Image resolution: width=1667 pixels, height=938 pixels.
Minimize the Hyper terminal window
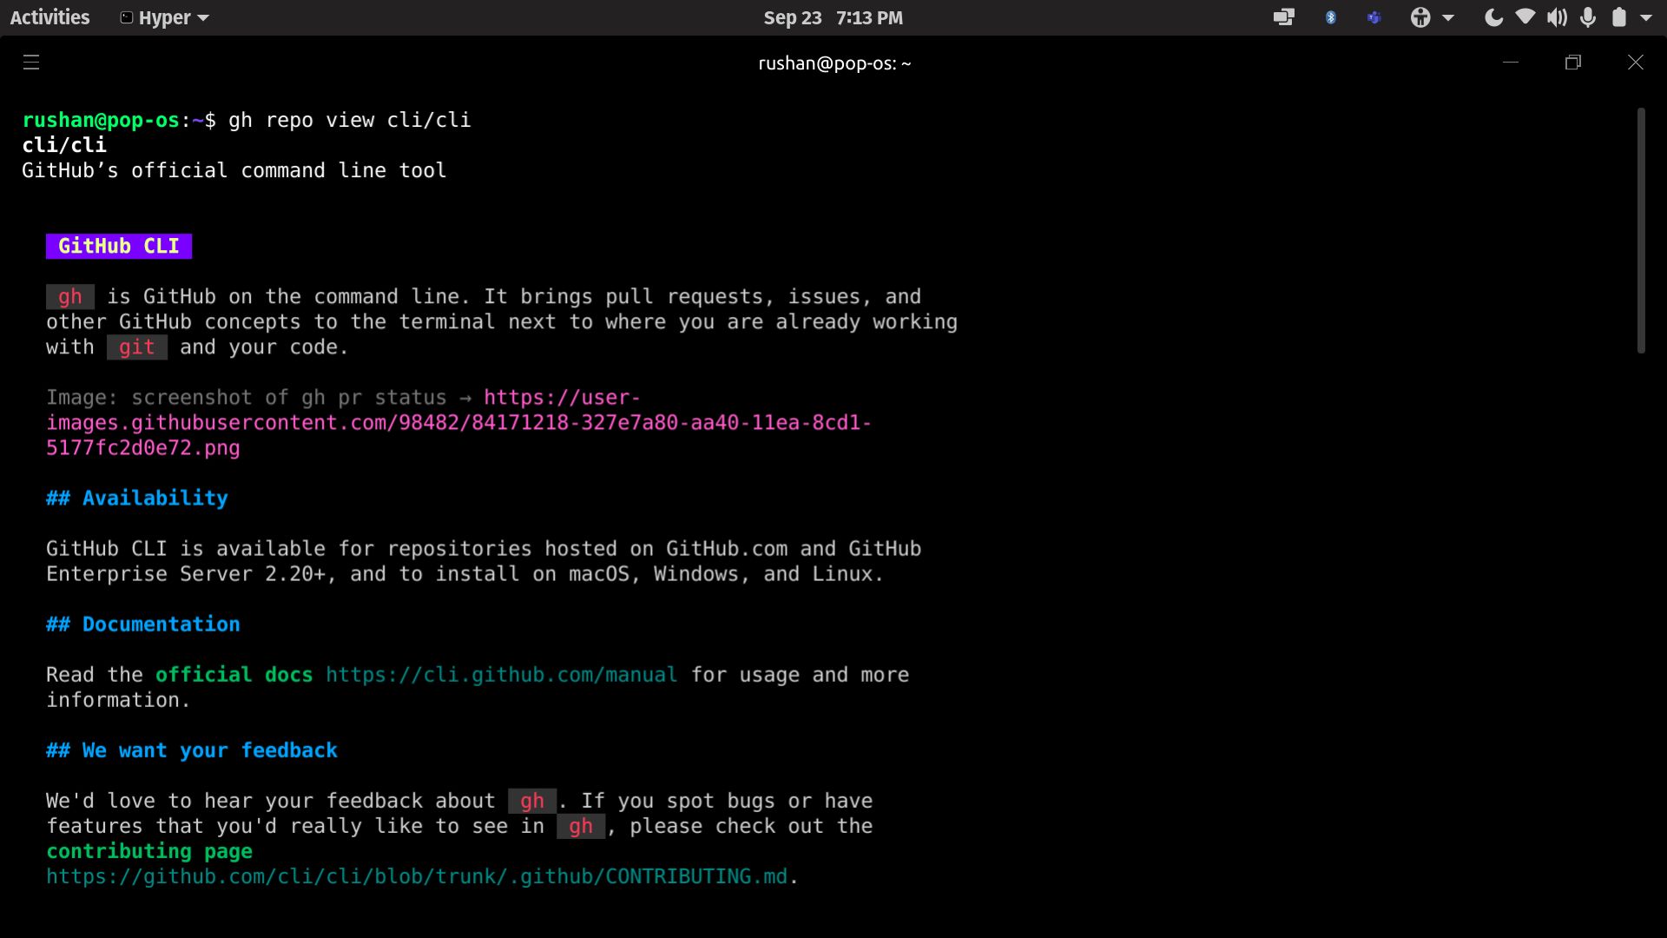pos(1511,63)
